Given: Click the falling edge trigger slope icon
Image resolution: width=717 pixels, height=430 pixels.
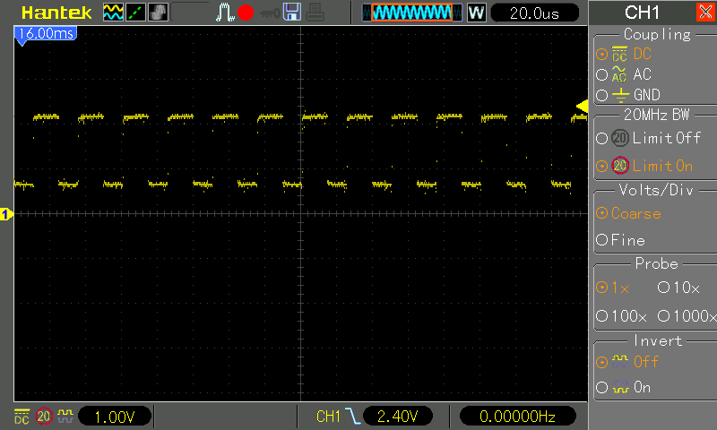Looking at the screenshot, I should click(352, 417).
